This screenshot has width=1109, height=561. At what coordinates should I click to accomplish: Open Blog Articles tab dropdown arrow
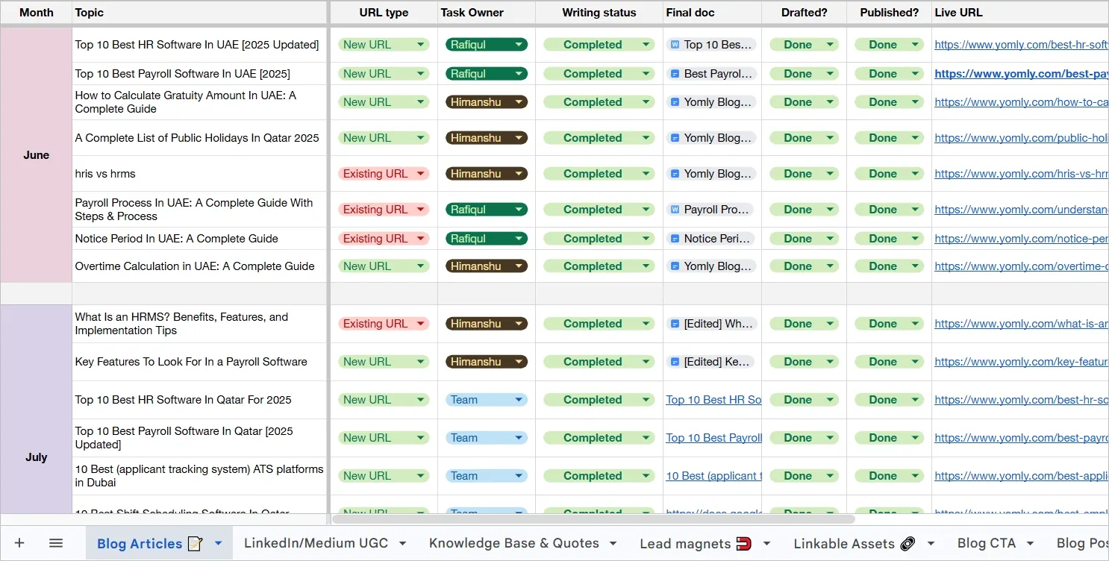point(219,543)
